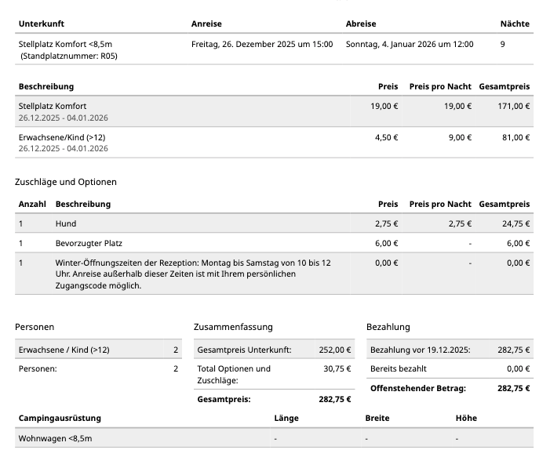Click the Zuschläge und Optionen heading
Viewport: 550px width, 457px height.
click(x=66, y=182)
